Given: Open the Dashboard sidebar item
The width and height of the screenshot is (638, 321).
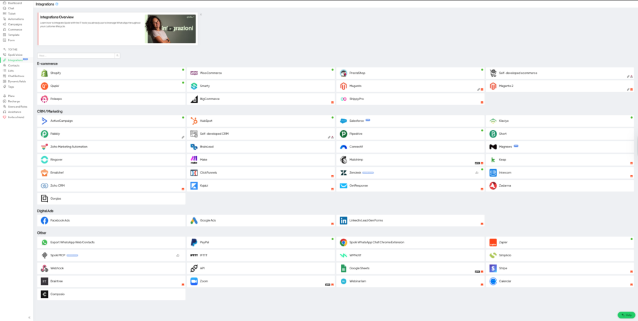Looking at the screenshot, I should 14,3.
